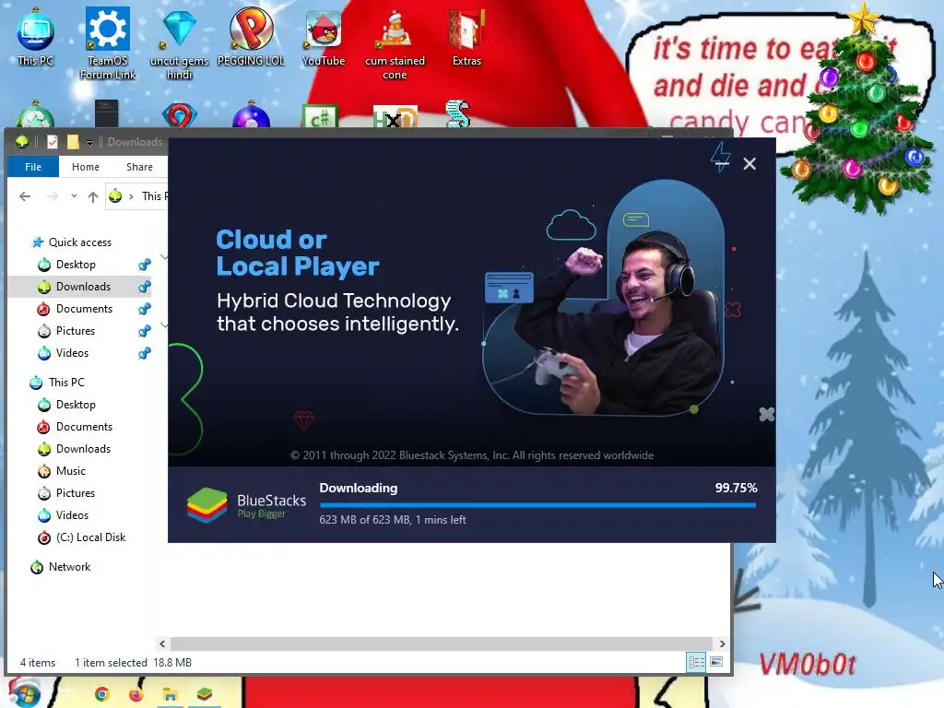Select Desktop under This PC
Image resolution: width=944 pixels, height=708 pixels.
(76, 405)
